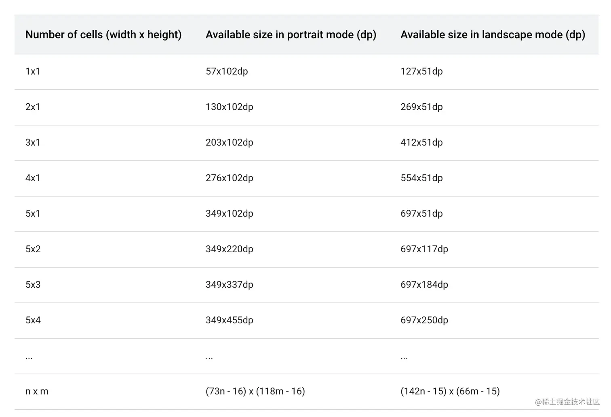Select the 2x1 cell row label

(33, 107)
